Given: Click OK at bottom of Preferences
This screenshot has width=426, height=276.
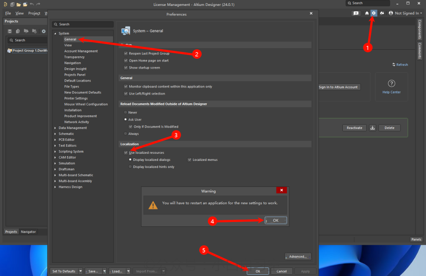Looking at the screenshot, I should (x=258, y=271).
